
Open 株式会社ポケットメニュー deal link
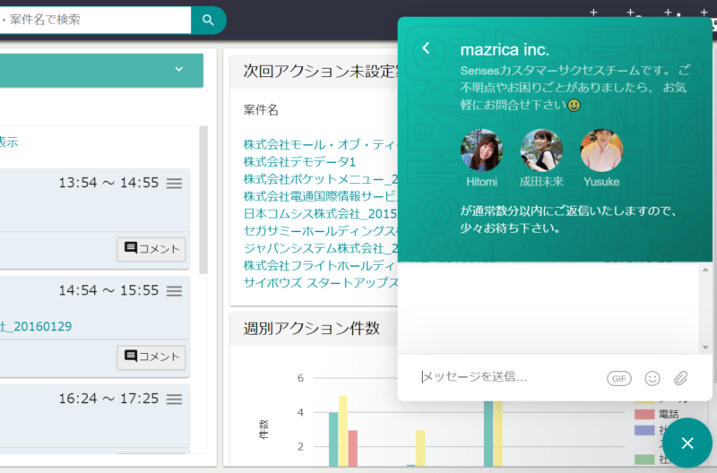tap(321, 179)
